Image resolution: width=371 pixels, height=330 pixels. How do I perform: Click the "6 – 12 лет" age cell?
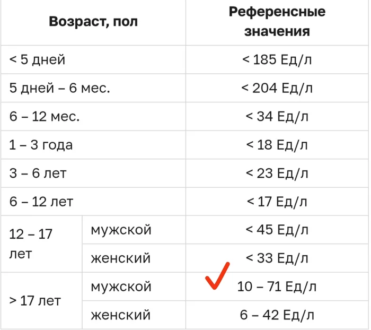(x=41, y=202)
